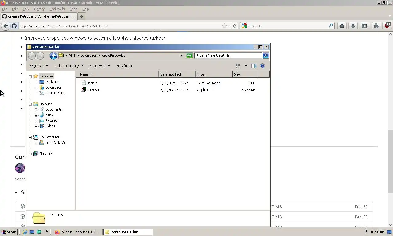Image resolution: width=393 pixels, height=236 pixels.
Task: Open a new Firefox tab
Action: click(x=81, y=17)
